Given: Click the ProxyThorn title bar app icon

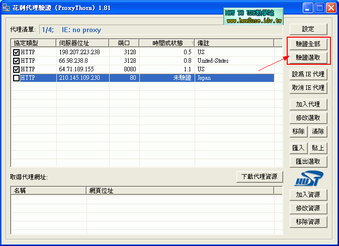Looking at the screenshot, I should pyautogui.click(x=6, y=8).
